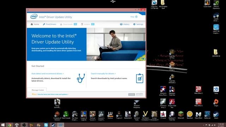Launch Railroad Tycoon 3 shortcut

click(x=93, y=116)
